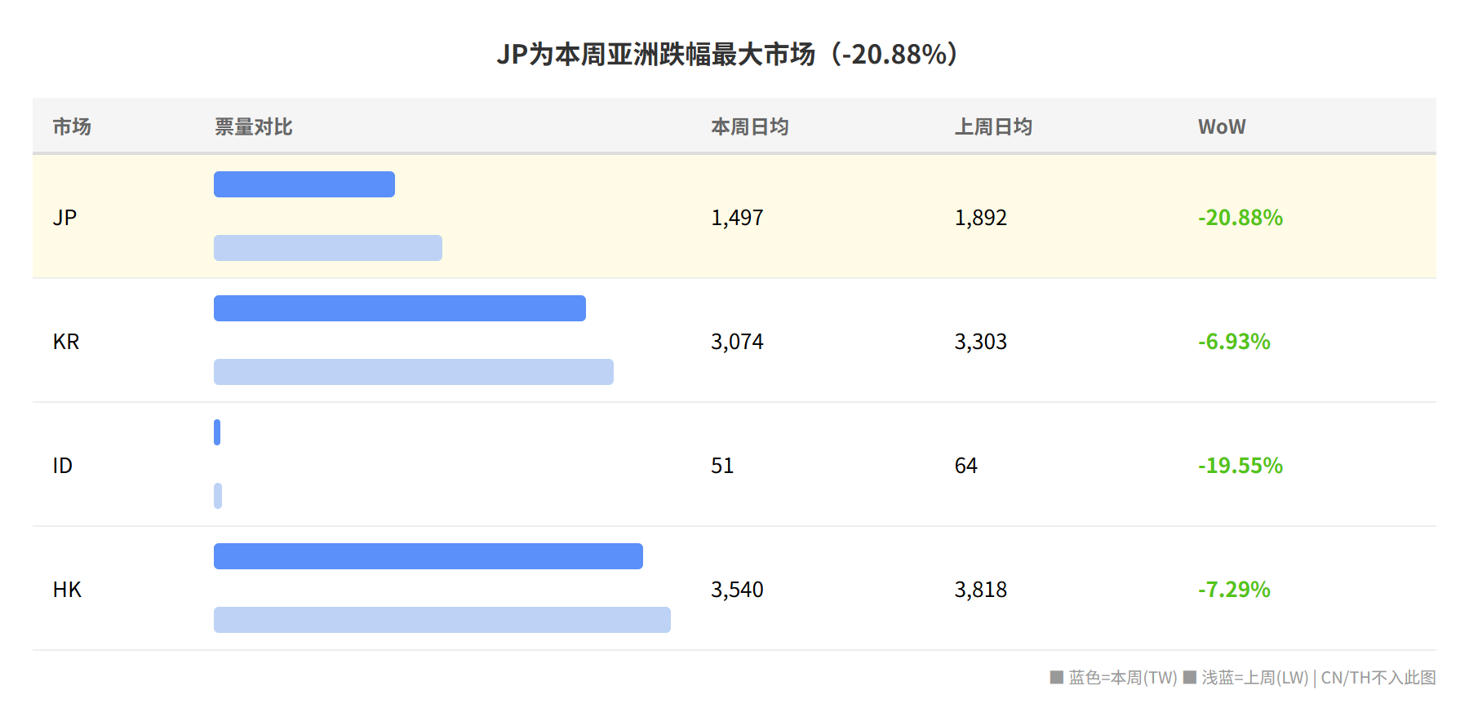
Task: Click the -6.93% WoW value for KR
Action: tap(1234, 342)
